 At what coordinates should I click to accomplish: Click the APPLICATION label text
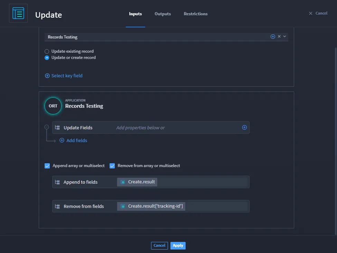point(75,100)
